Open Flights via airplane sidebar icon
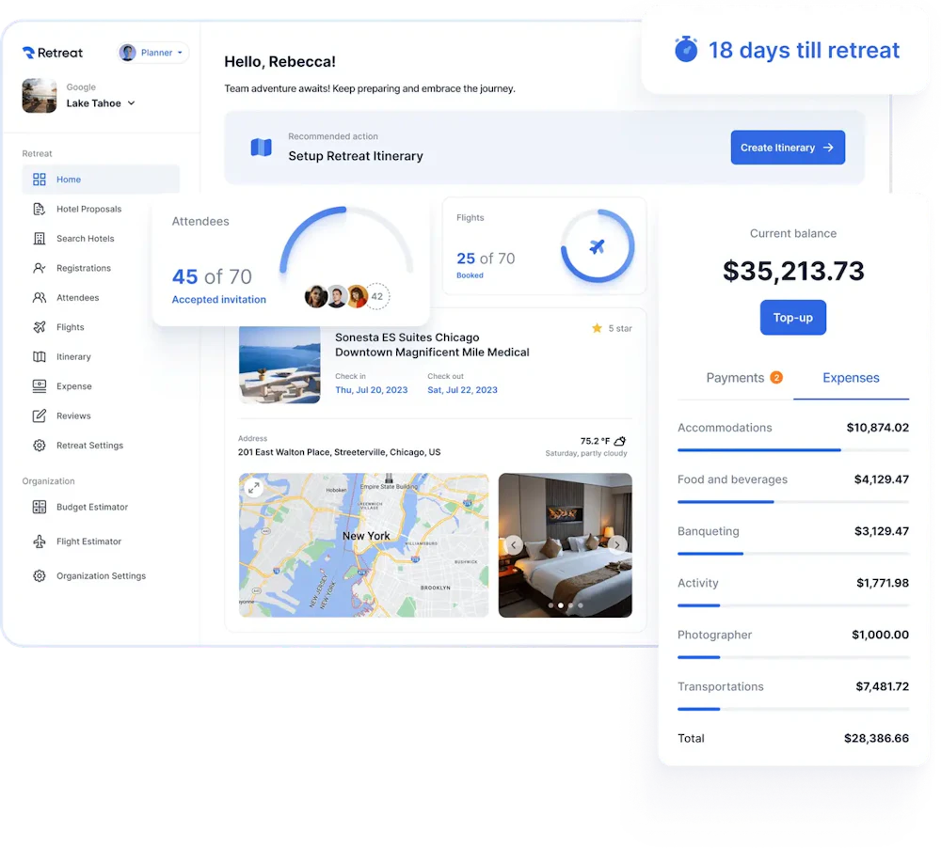 [x=39, y=327]
